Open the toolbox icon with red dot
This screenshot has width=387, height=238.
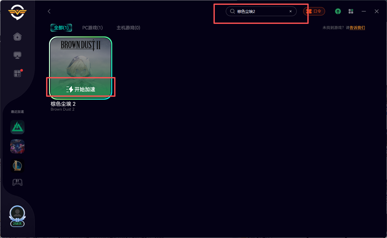pyautogui.click(x=17, y=74)
